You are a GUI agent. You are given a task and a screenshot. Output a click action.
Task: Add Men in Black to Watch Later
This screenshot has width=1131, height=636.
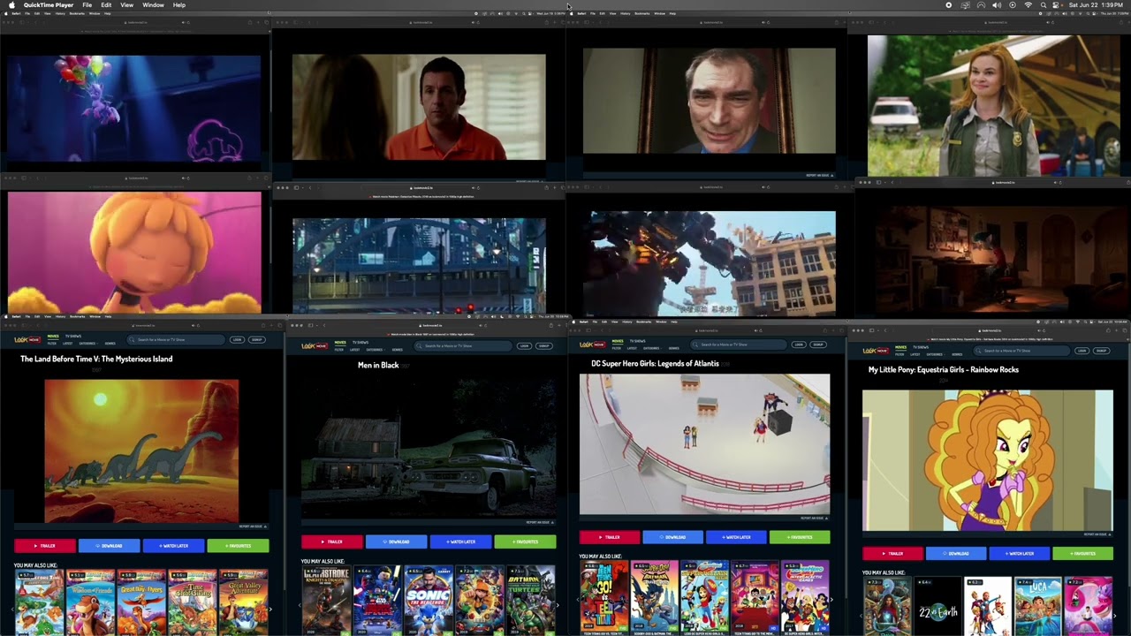(460, 541)
